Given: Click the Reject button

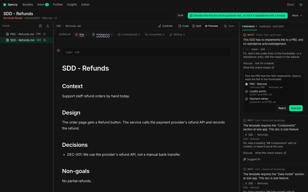Looking at the screenshot, I should click(282, 108).
